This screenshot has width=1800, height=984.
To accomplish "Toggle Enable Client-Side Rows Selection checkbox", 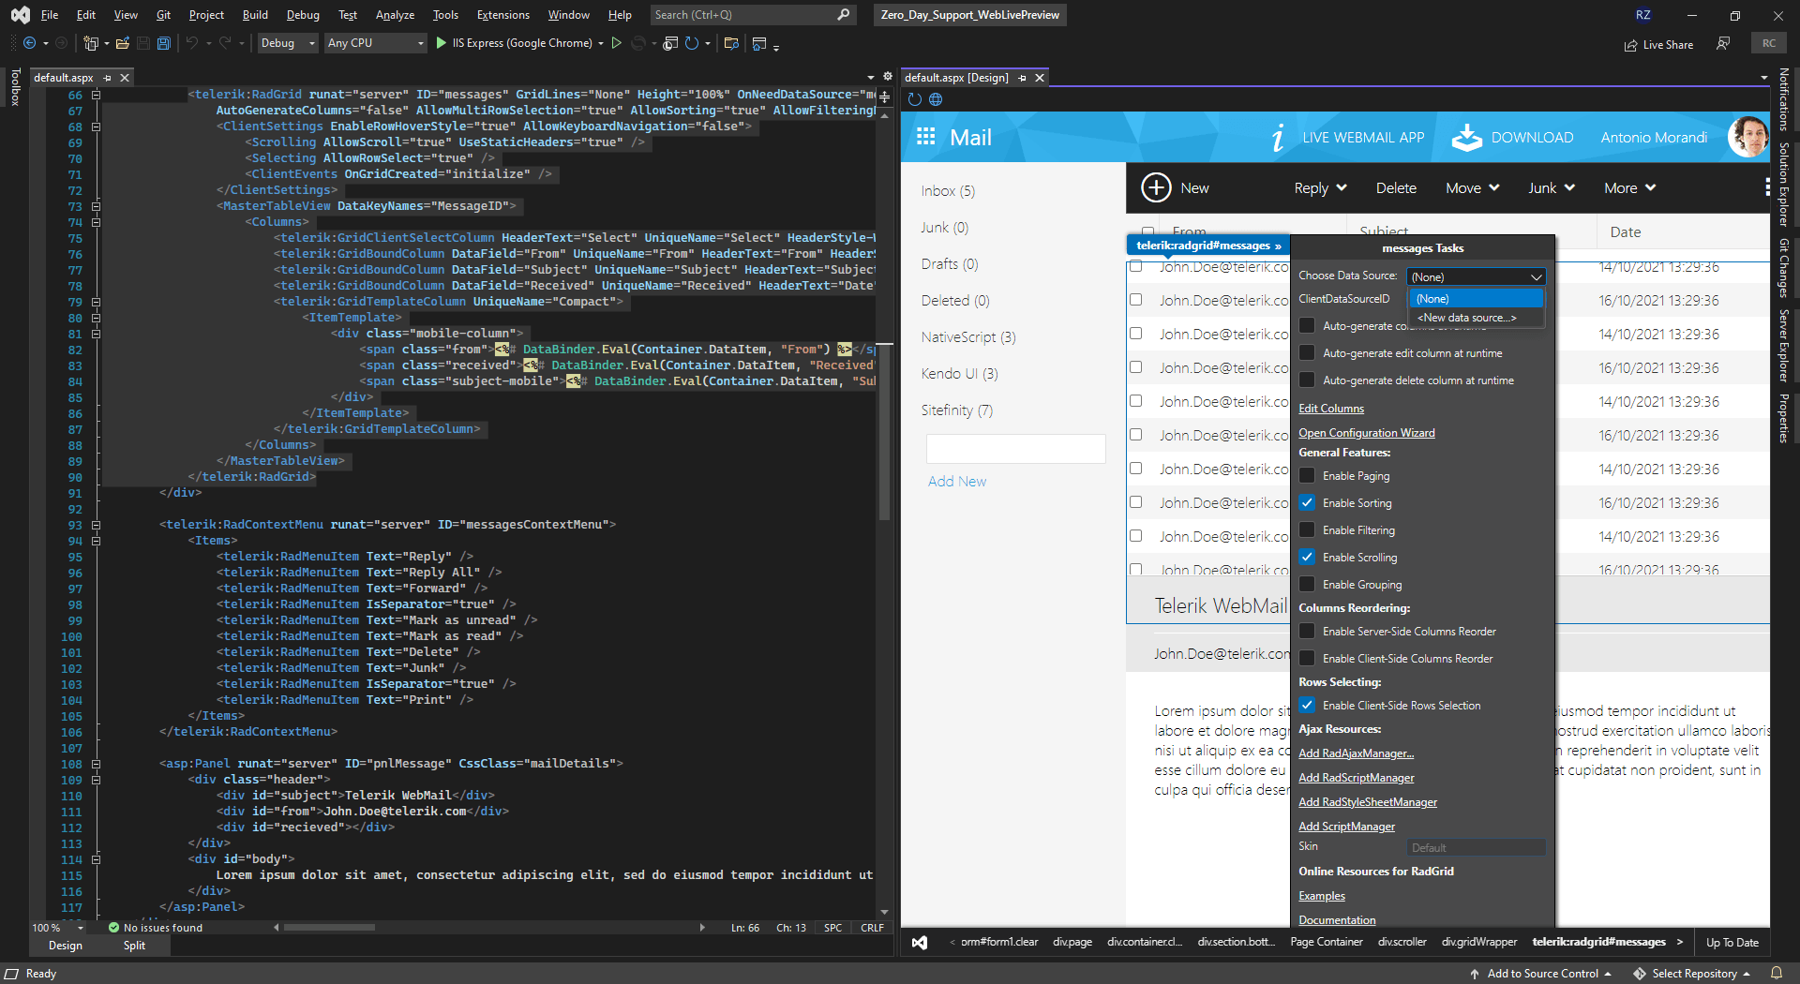I will pyautogui.click(x=1307, y=706).
